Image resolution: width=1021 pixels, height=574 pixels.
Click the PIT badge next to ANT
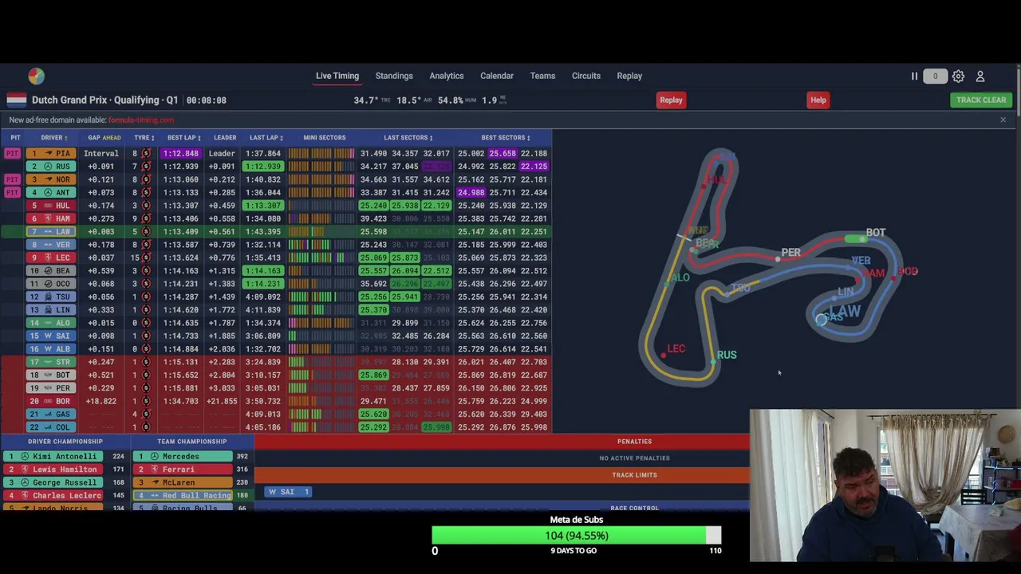point(12,192)
